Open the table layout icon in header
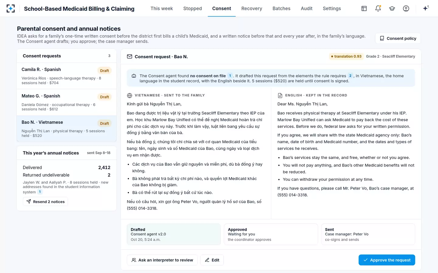The width and height of the screenshot is (438, 273). (x=364, y=8)
